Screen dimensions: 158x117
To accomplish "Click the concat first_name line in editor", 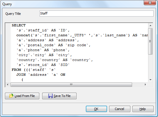I will (x=82, y=35).
